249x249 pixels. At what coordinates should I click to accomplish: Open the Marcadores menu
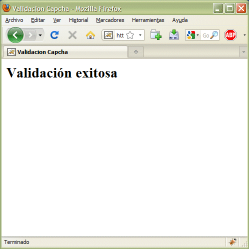click(x=110, y=20)
